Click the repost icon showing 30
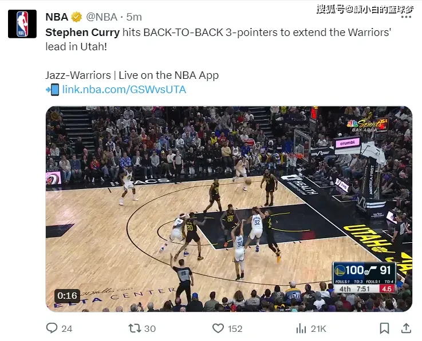This screenshot has height=341, width=422. click(135, 328)
